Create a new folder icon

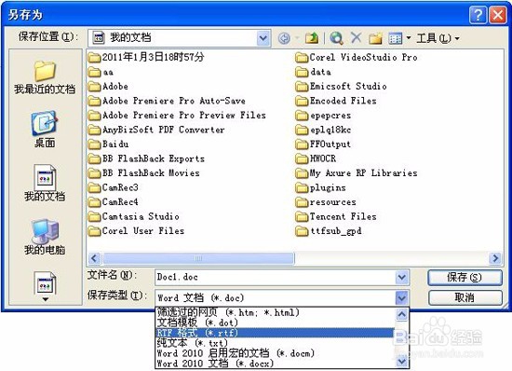tap(375, 38)
